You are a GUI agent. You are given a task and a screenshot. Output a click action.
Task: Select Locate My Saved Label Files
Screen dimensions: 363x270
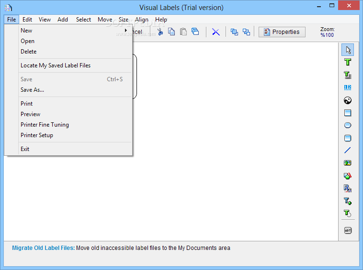tap(68, 65)
